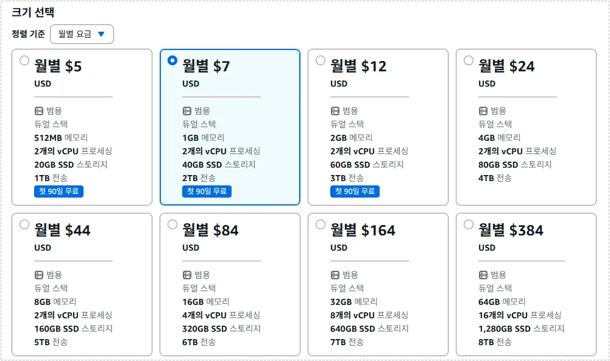Select the 월별 $384 plan radio button
The height and width of the screenshot is (361, 610).
(468, 224)
